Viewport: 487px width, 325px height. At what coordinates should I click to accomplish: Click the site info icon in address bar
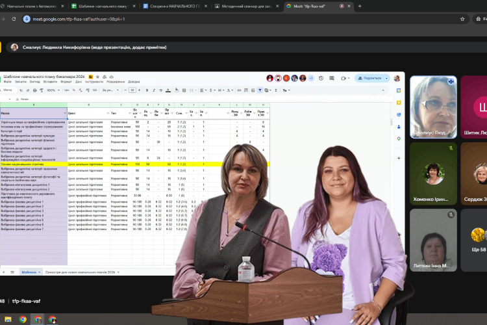(x=27, y=19)
